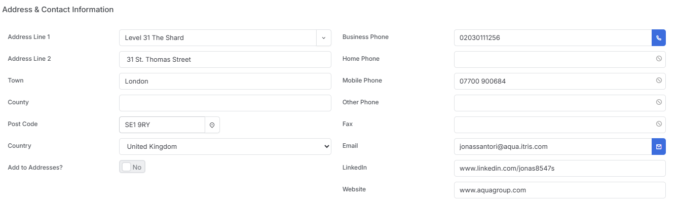Click the blocked icon in Other Phone field

click(x=659, y=102)
